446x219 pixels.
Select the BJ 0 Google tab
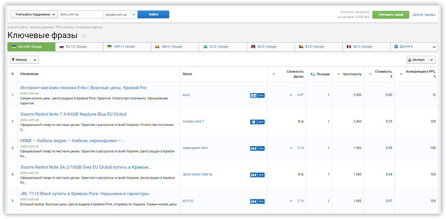[x=319, y=47]
